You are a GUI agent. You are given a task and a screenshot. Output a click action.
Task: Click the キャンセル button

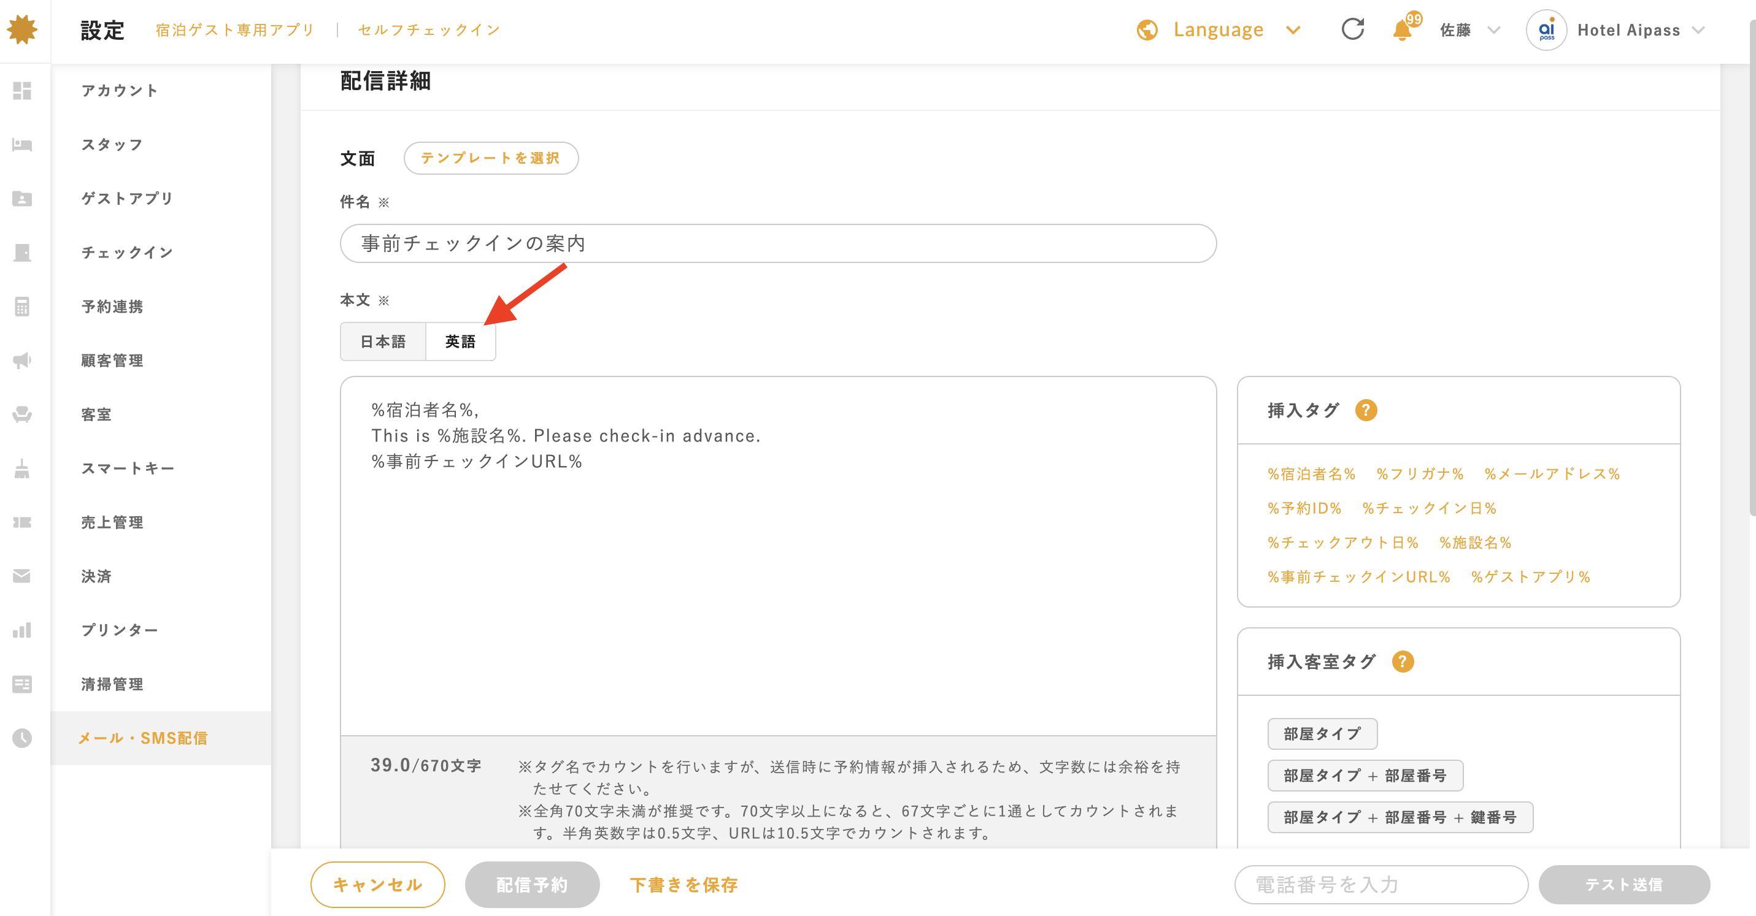(378, 884)
